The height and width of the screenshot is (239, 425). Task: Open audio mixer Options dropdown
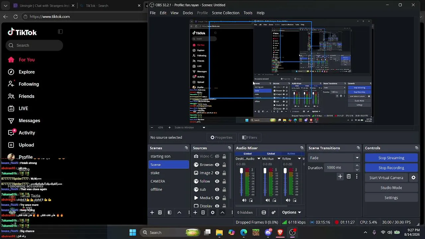point(292,212)
